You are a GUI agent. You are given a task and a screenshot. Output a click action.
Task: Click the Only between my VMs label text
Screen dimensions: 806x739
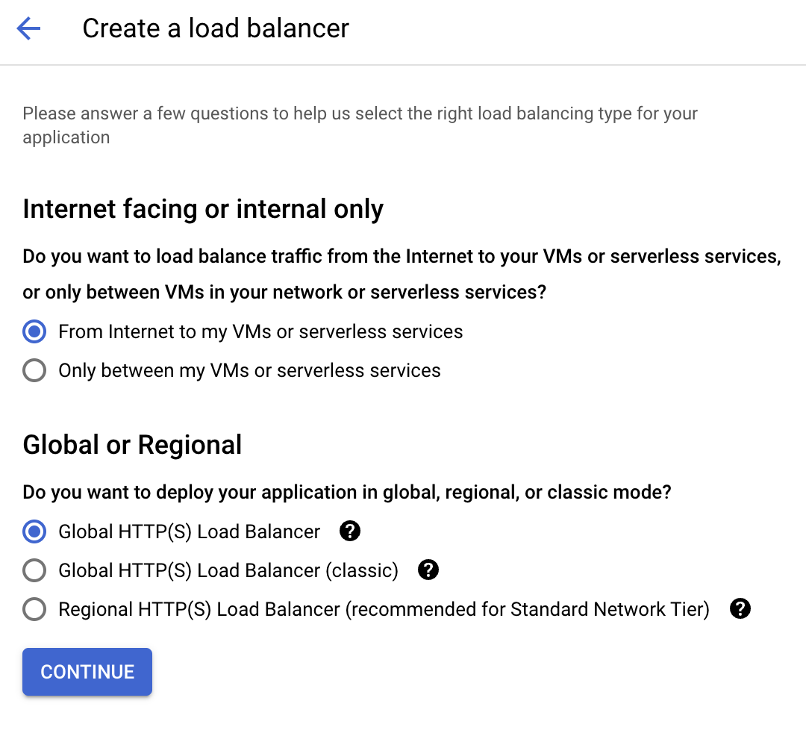point(249,370)
